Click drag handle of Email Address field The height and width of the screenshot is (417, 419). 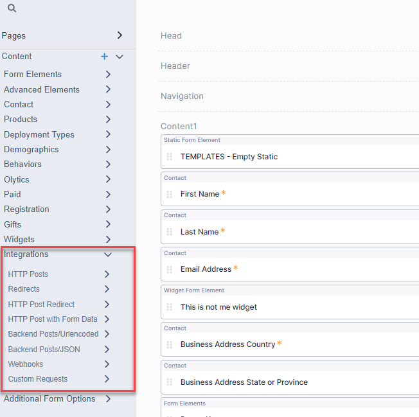pos(170,269)
